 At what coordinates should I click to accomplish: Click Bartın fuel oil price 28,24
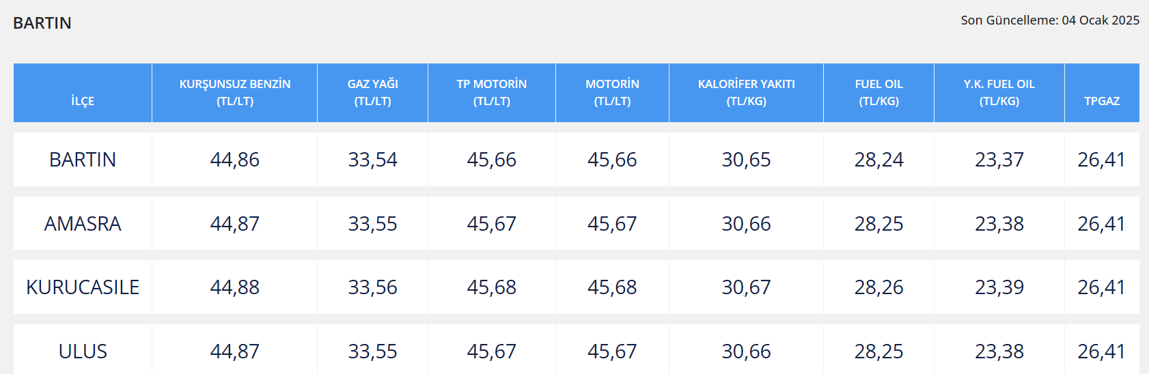(879, 160)
